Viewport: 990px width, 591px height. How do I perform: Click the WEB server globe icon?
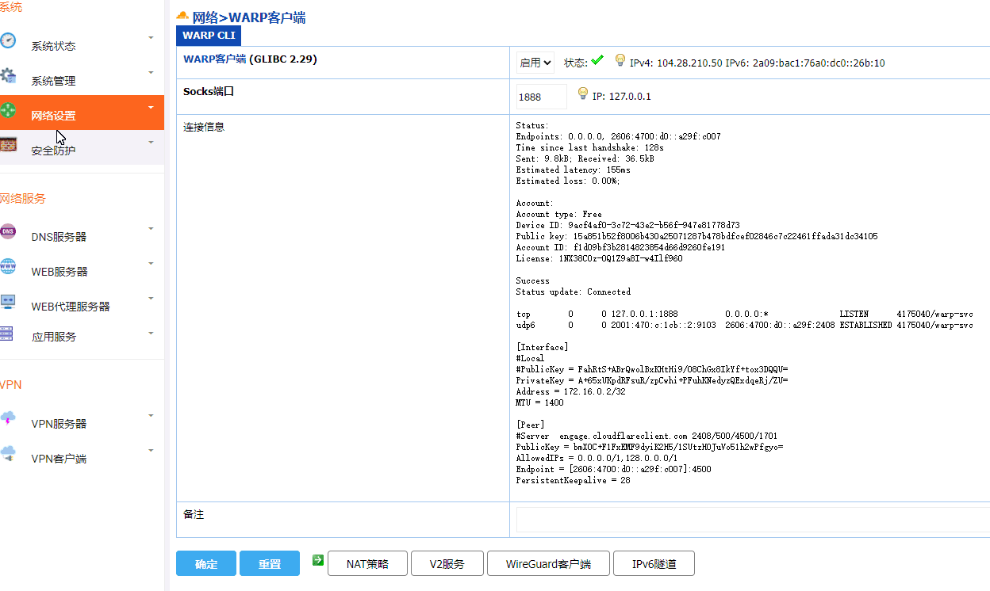[7, 266]
